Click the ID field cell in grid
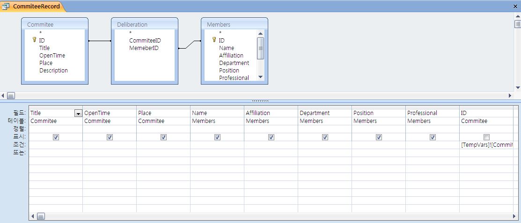 pyautogui.click(x=486, y=113)
